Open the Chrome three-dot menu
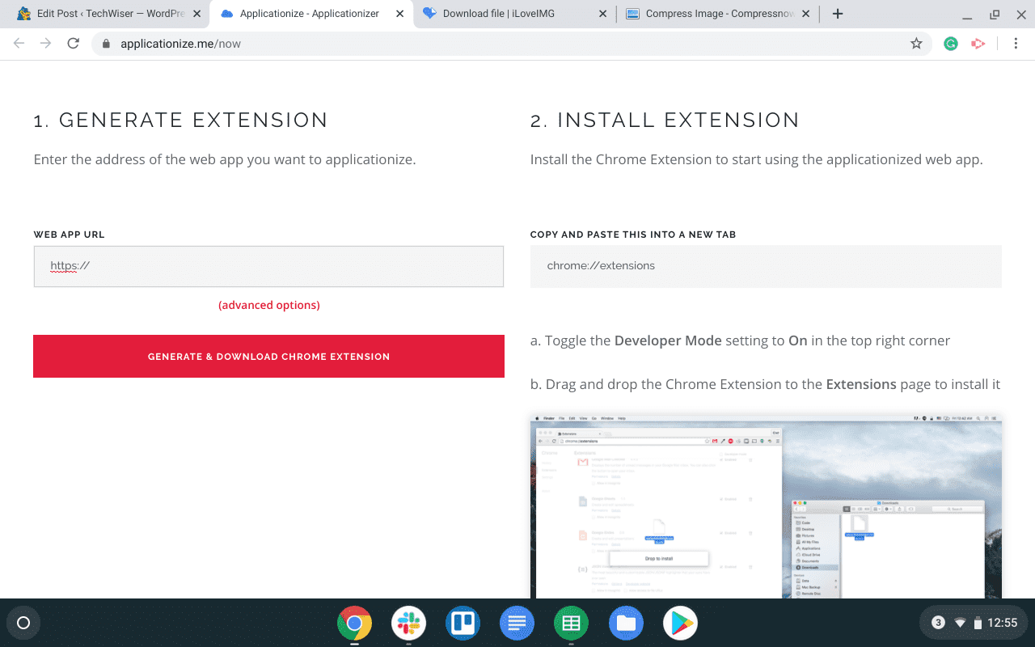Image resolution: width=1035 pixels, height=647 pixels. coord(1016,44)
